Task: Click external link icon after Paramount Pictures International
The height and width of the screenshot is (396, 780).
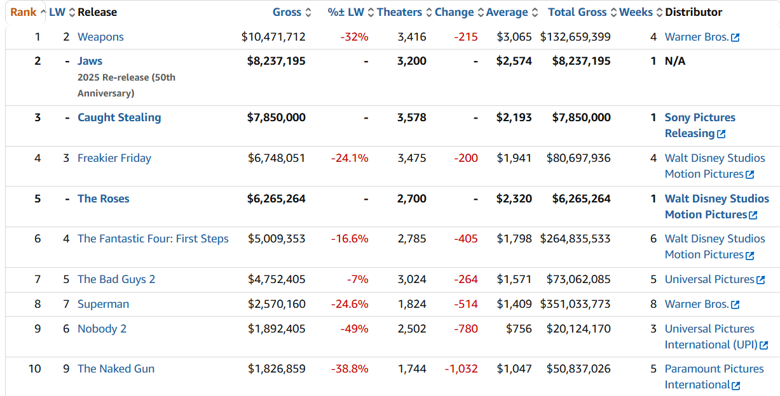Action: [736, 385]
